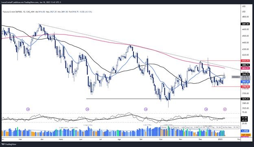Click the 1.096M blue volume label
This screenshot has width=254, height=147.
coord(245,131)
